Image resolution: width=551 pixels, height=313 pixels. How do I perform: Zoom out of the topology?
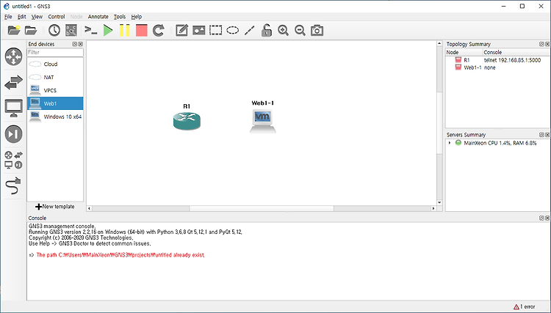(300, 31)
